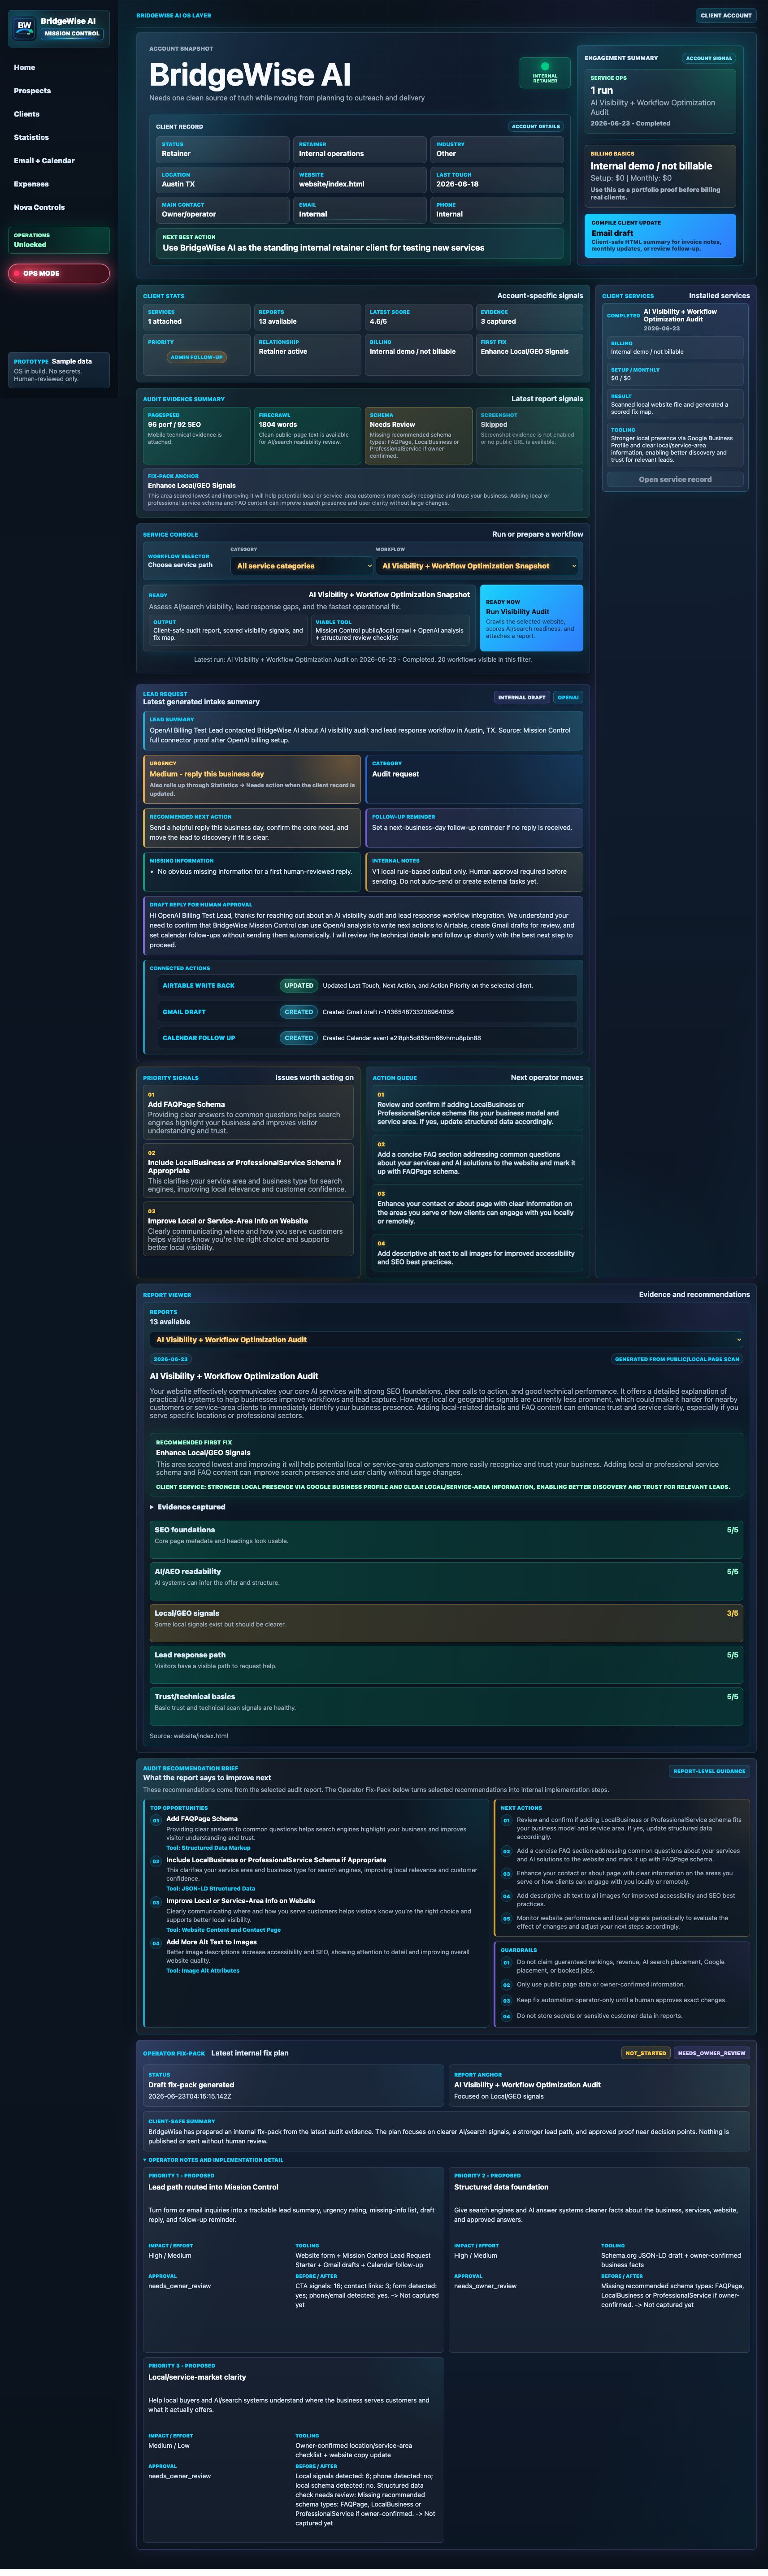Collapse Operator notes and implementation detail
This screenshot has height=2576, width=768.
[213, 2159]
